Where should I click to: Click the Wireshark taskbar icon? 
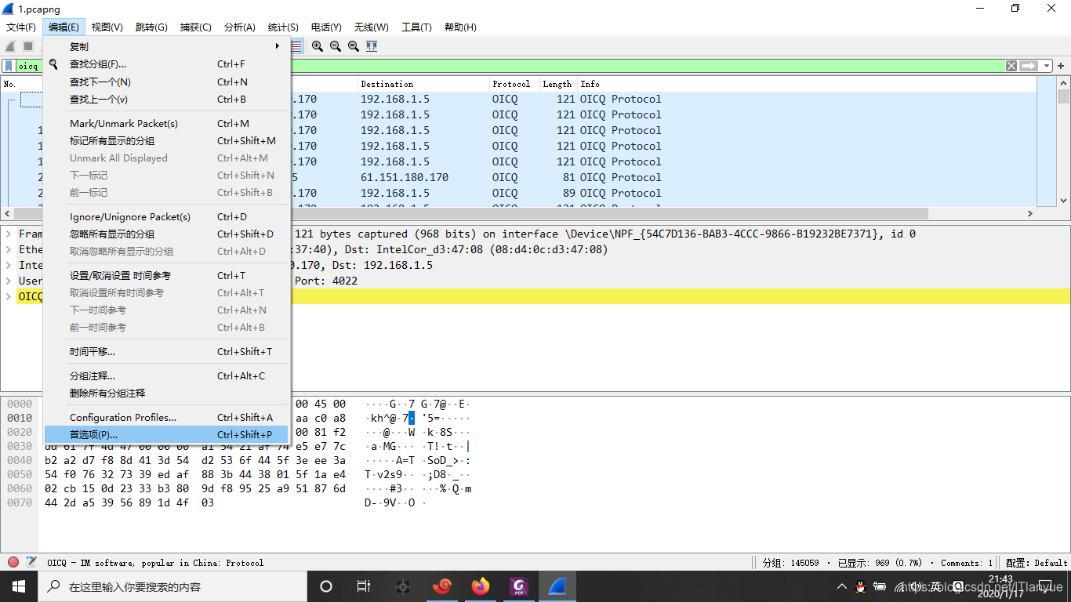(557, 586)
